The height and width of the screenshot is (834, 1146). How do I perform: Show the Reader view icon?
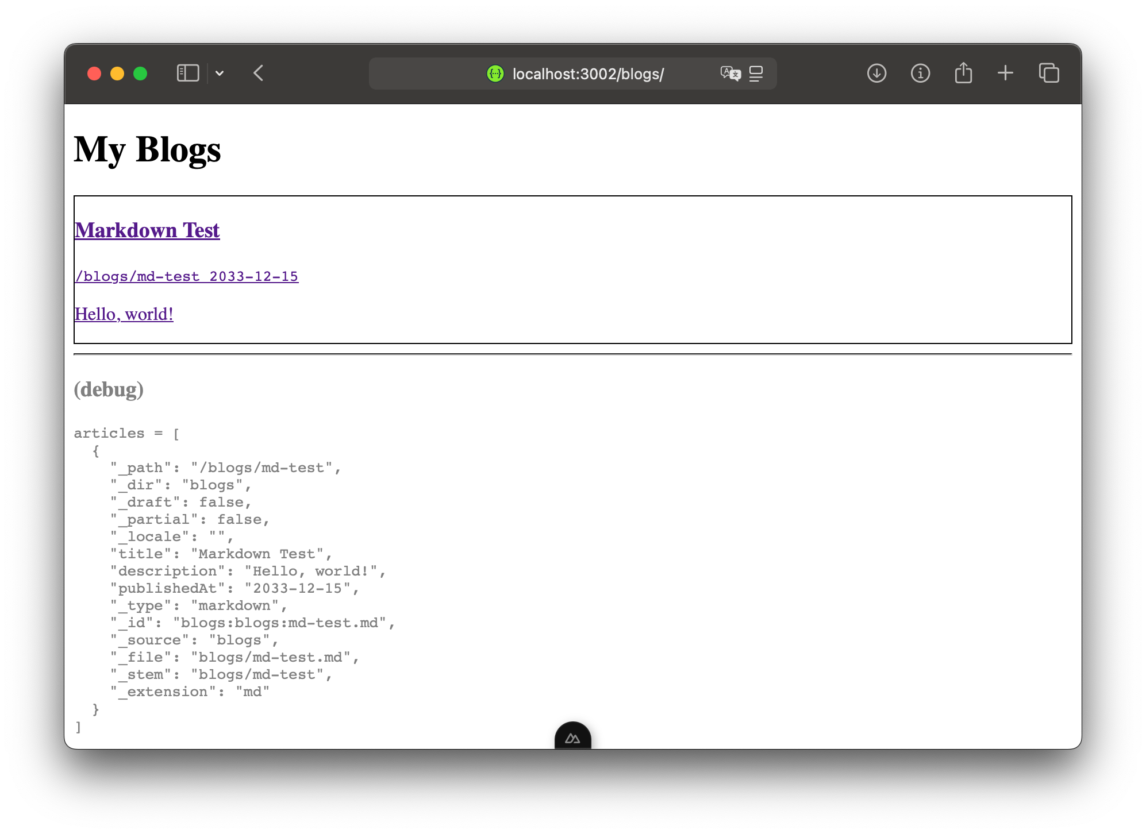756,74
